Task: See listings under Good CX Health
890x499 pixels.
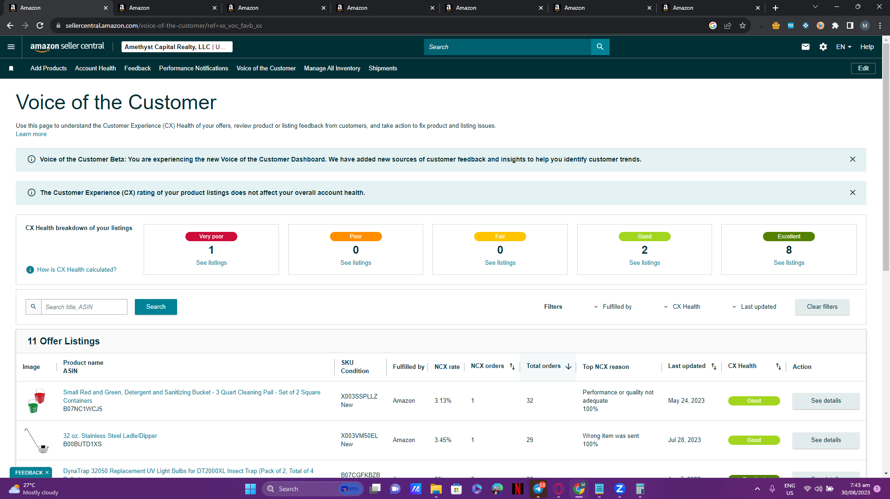Action: [644, 263]
